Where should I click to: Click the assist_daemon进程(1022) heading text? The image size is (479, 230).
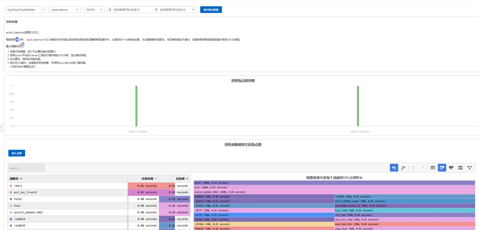tap(22, 33)
